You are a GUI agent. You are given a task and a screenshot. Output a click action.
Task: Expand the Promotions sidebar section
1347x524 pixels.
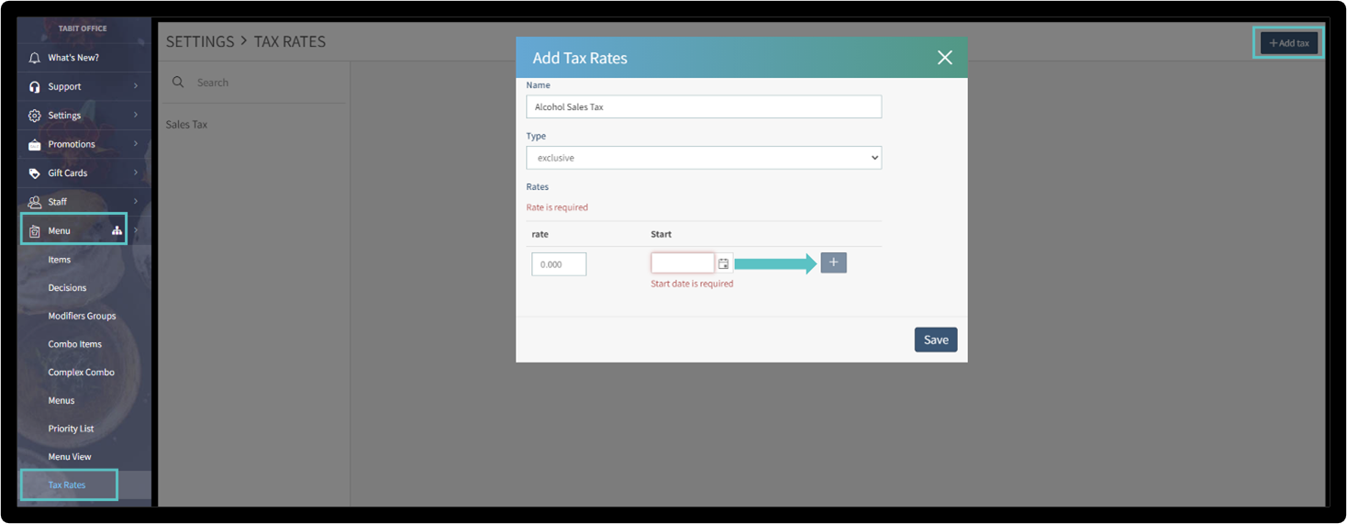pyautogui.click(x=136, y=144)
